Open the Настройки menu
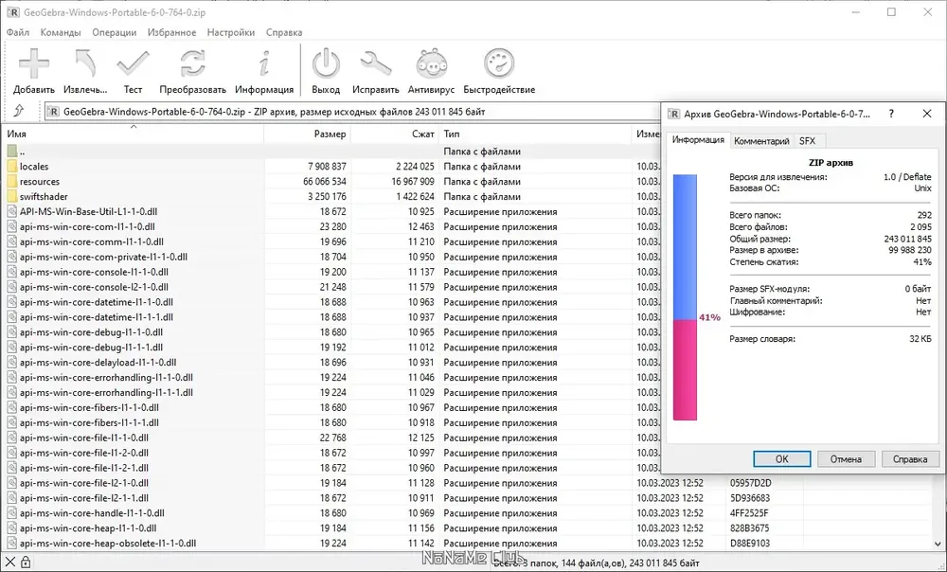The image size is (947, 572). tap(231, 32)
